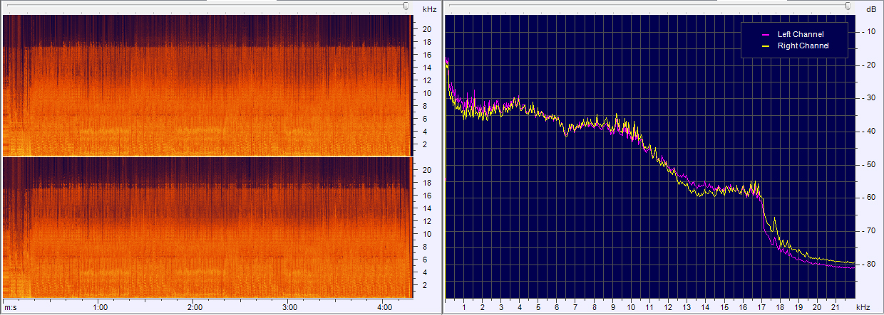The width and height of the screenshot is (884, 315).
Task: Click the magenta Left Channel color marker
Action: [x=766, y=34]
